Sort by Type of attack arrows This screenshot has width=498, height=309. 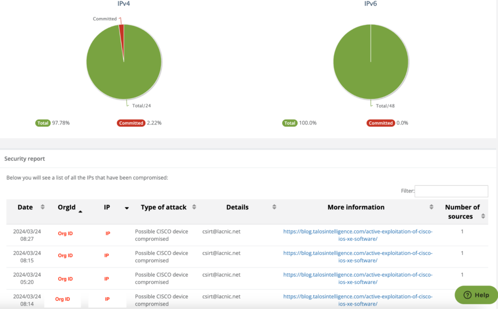coord(194,207)
